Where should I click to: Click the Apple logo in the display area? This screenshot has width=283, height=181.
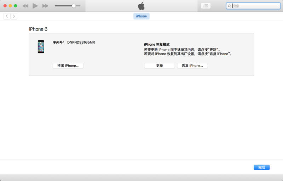pyautogui.click(x=141, y=6)
